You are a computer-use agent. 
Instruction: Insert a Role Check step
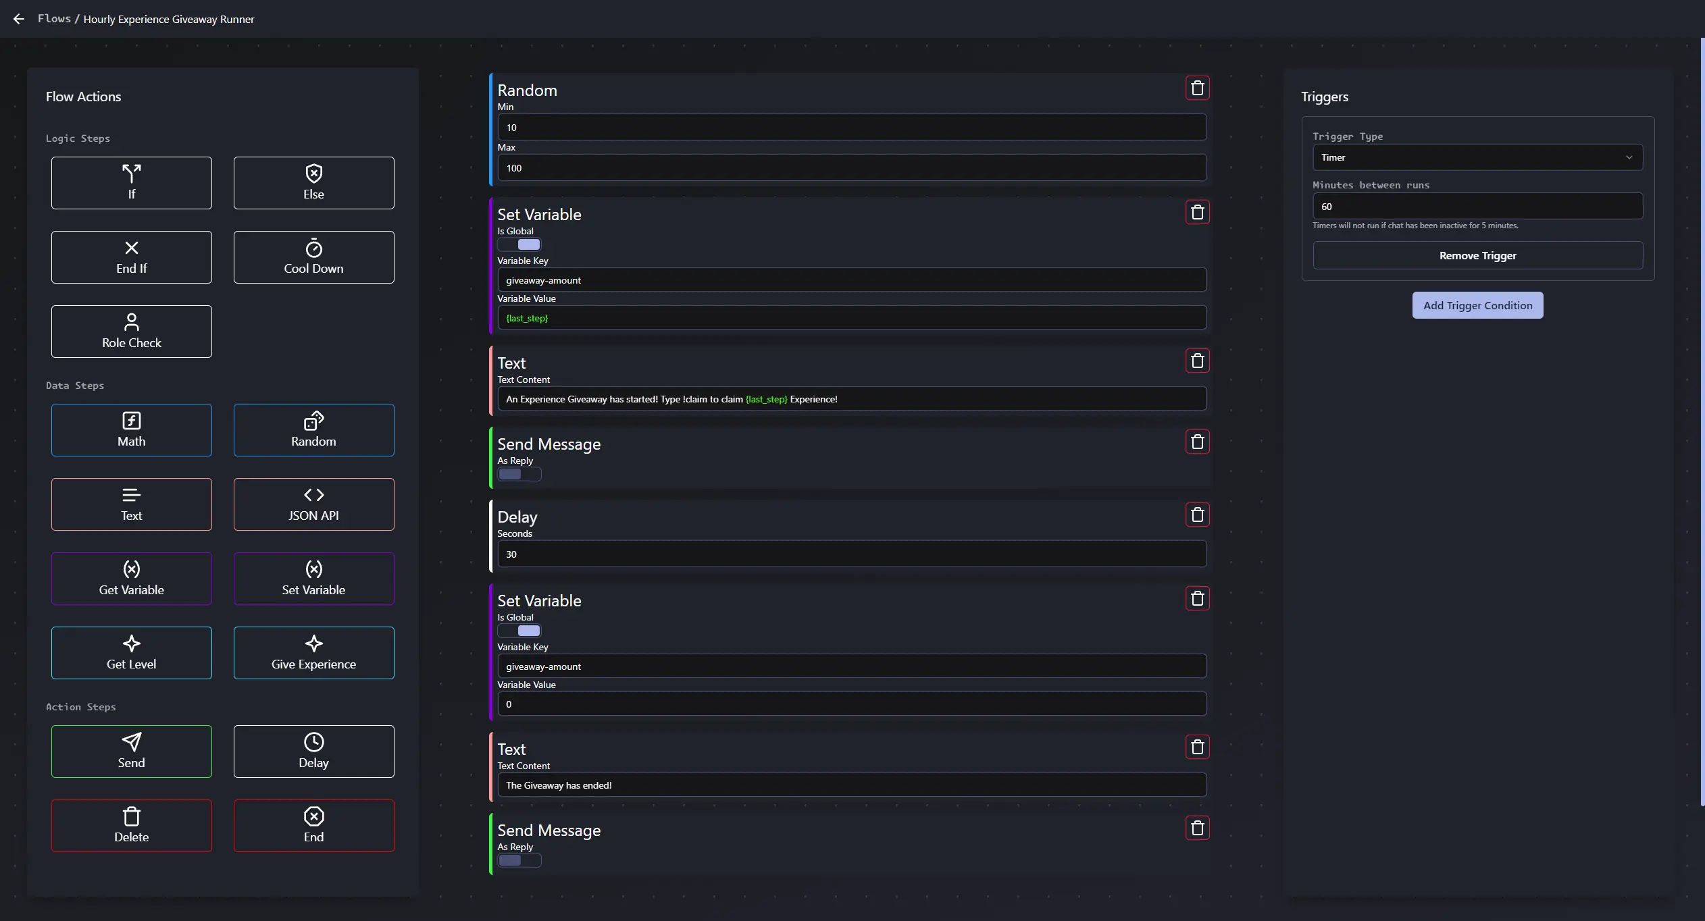pyautogui.click(x=131, y=332)
